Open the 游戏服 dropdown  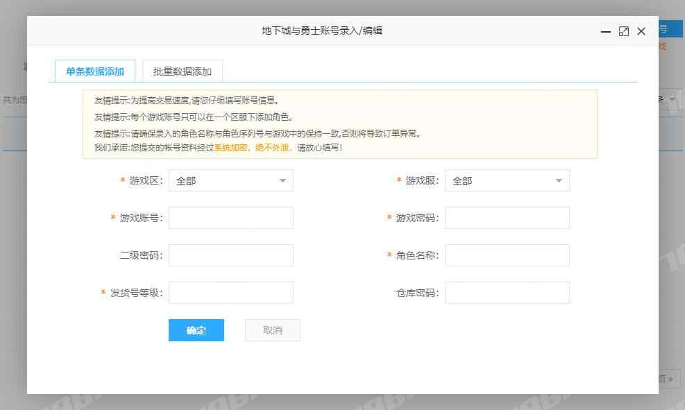tap(507, 180)
